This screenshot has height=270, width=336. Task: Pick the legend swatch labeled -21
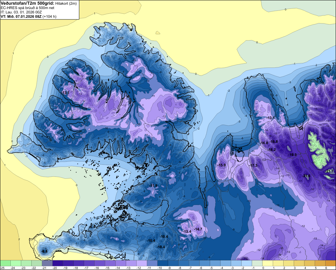tap(47, 263)
